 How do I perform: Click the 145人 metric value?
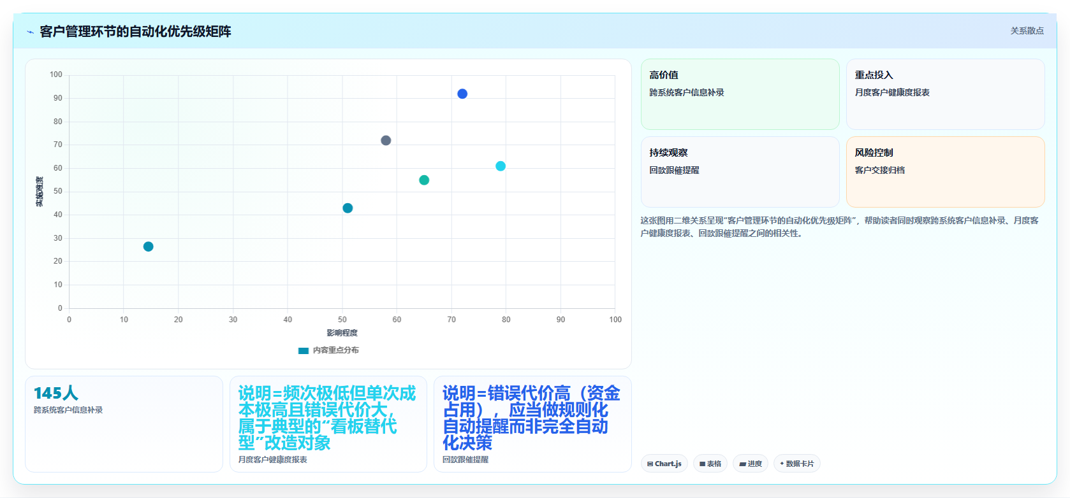[x=56, y=393]
